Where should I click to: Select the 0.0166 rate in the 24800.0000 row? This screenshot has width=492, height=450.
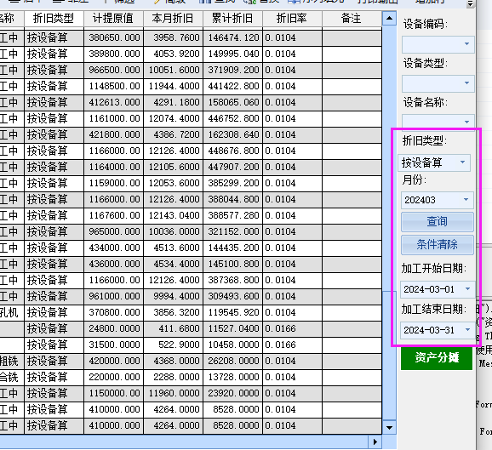(293, 328)
